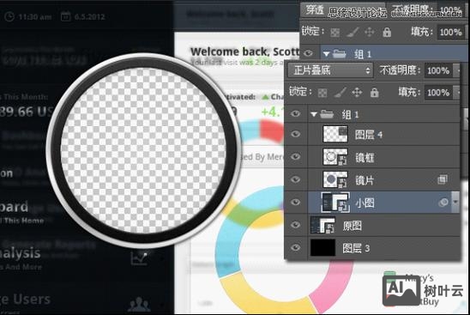The width and height of the screenshot is (470, 315).
Task: Click 组 1 folder icon in front panel
Action: [327, 114]
